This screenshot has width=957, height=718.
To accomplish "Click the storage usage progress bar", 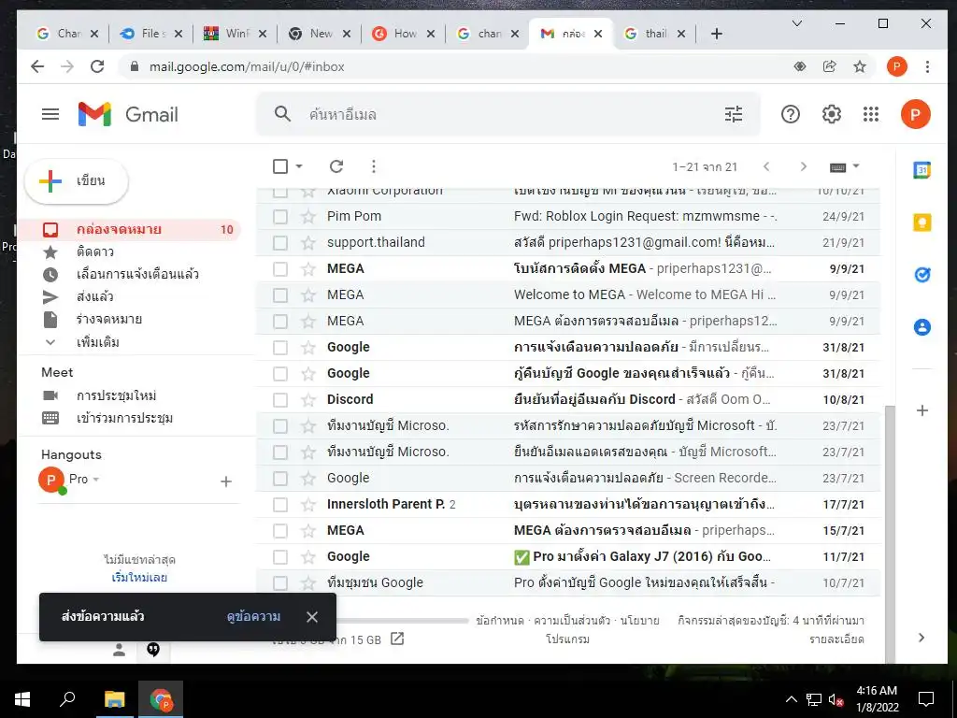I will (x=404, y=621).
